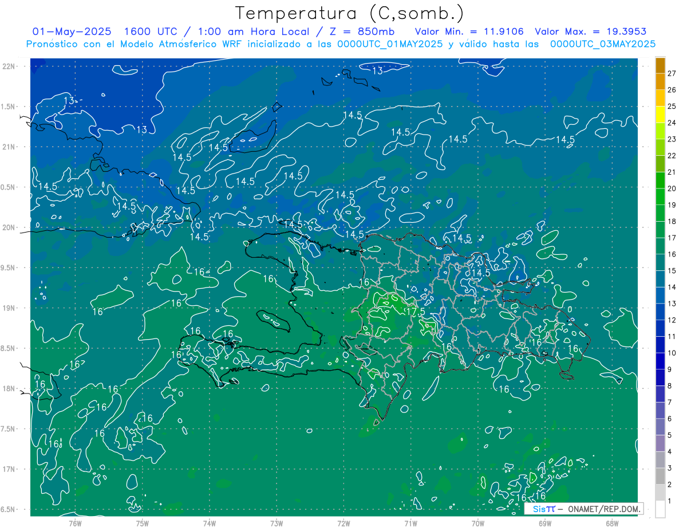Image resolution: width=687 pixels, height=531 pixels.
Task: Click the white bottom swatch of the color scale
Action: point(660,509)
